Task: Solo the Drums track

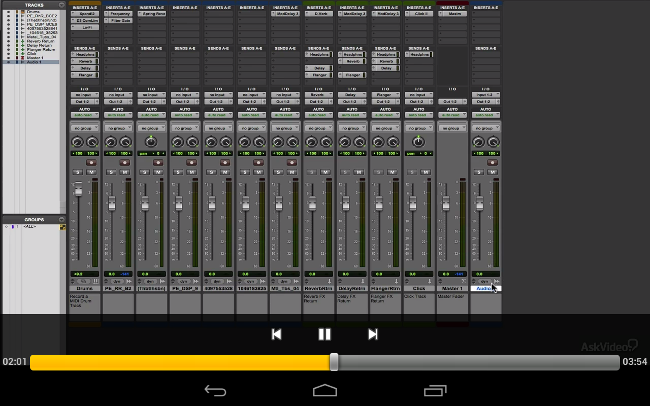Action: pyautogui.click(x=78, y=173)
